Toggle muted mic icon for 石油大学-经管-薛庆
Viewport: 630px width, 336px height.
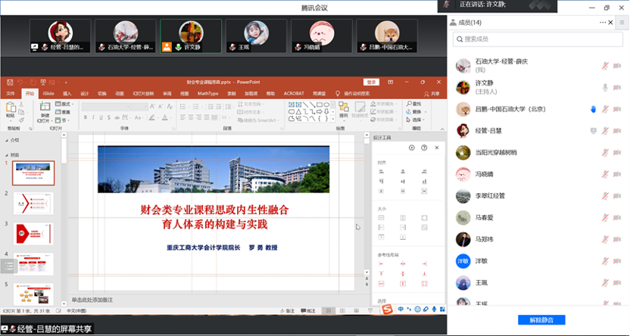[x=606, y=66]
